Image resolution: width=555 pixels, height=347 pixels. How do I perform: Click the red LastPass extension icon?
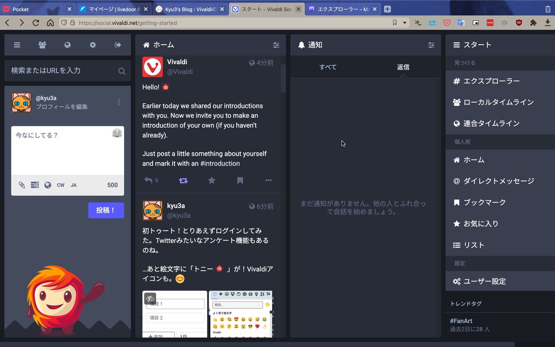490,23
